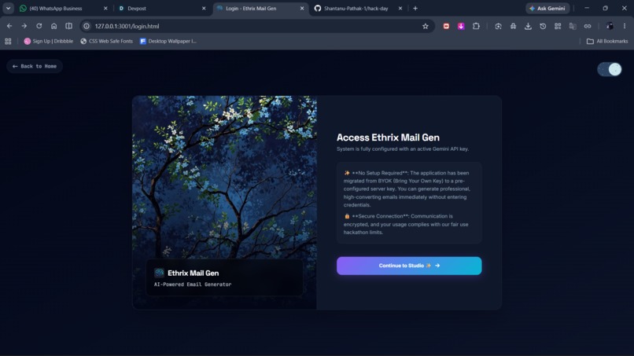Open Sign Up | Dribbble bookmark
This screenshot has height=356, width=634.
pyautogui.click(x=49, y=41)
